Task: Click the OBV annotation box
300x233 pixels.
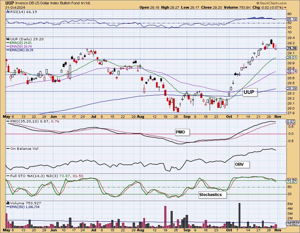Action: [x=242, y=164]
